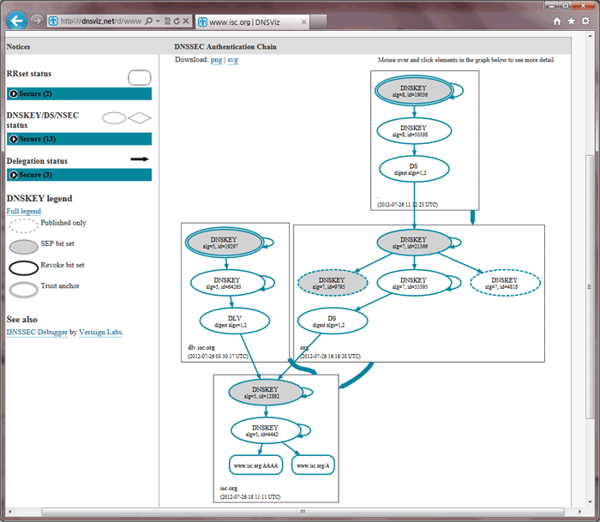Click the search magnifier in address bar
The image size is (600, 522).
click(149, 20)
